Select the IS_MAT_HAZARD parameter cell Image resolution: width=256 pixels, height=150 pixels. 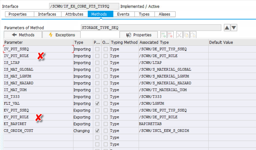38,83
